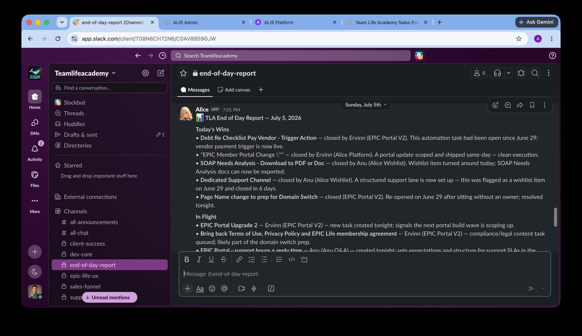Click the message input field
Viewport: 582px width, 336px height.
[x=365, y=274]
